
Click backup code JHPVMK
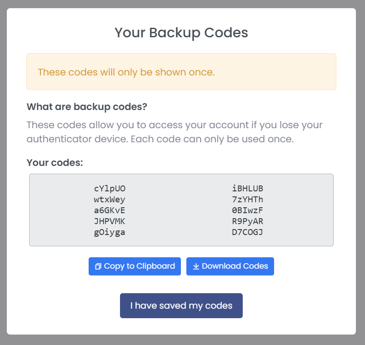click(110, 222)
